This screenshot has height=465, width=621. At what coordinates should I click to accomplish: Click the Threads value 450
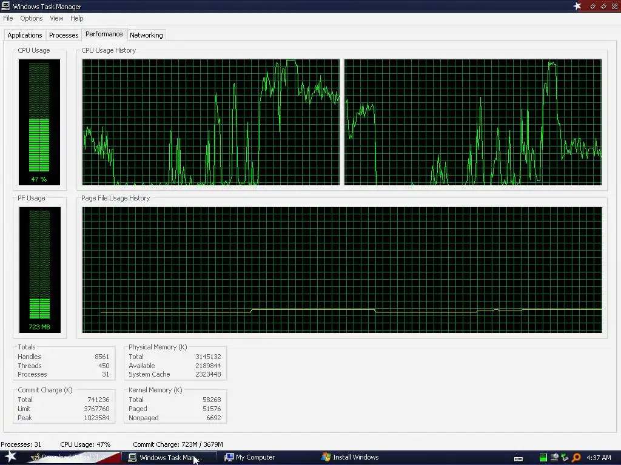coord(104,366)
